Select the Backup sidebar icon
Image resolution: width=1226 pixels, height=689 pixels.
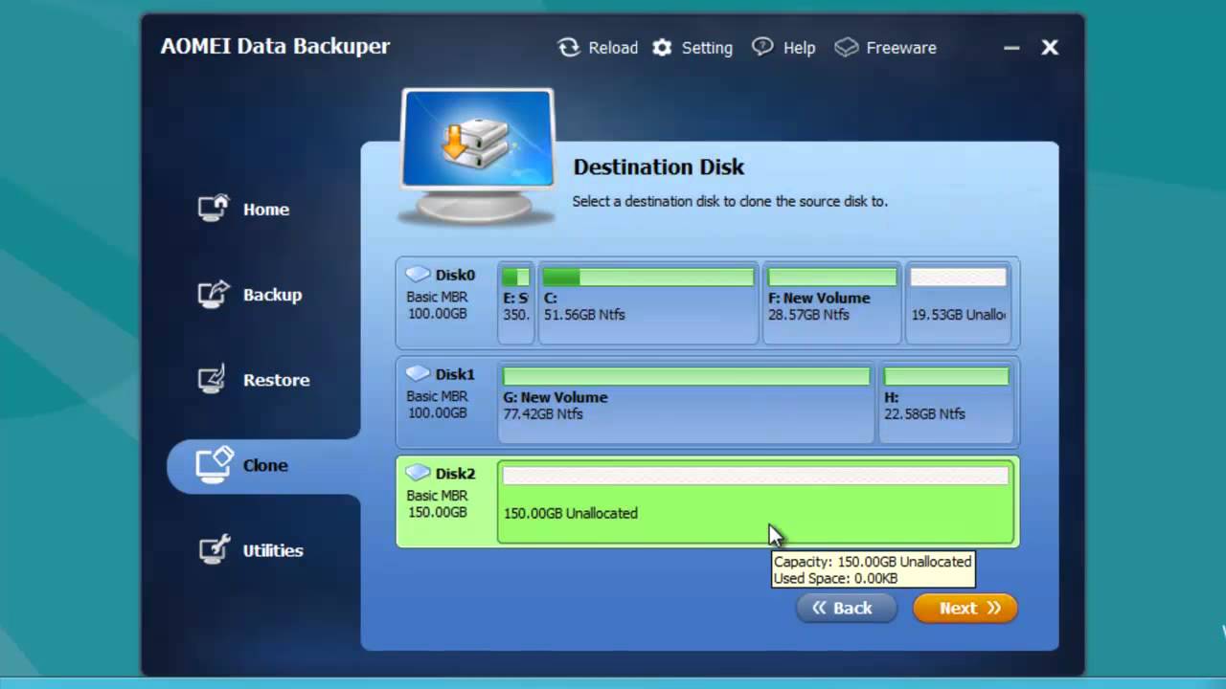(x=214, y=294)
